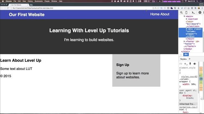The width and height of the screenshot is (204, 114).
Task: Expand the footer element node
Action: click(x=184, y=41)
